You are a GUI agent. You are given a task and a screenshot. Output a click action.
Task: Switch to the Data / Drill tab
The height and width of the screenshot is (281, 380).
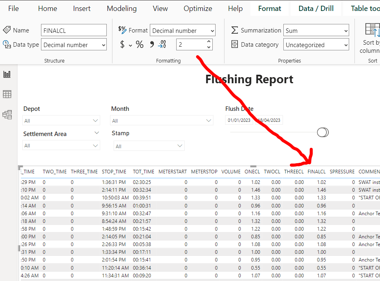(316, 9)
